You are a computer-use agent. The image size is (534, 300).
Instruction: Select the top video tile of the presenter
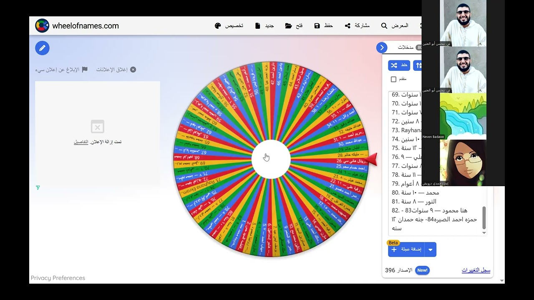463,23
